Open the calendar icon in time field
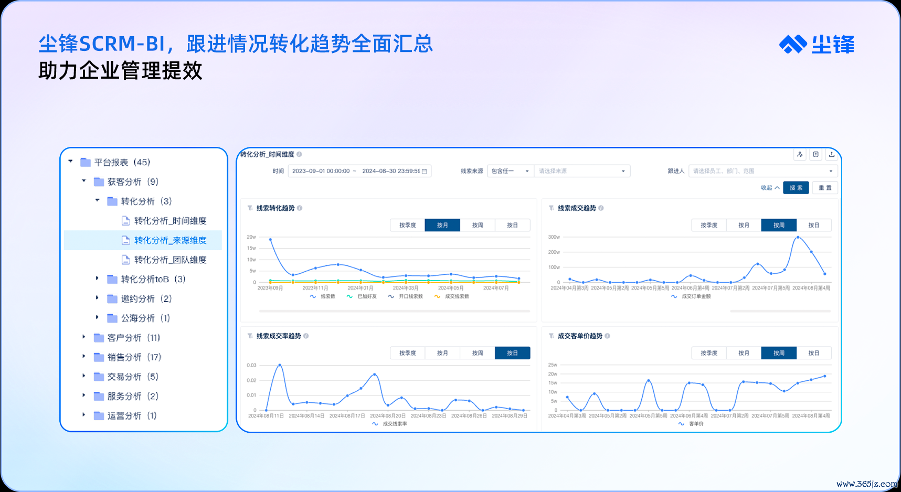 tap(425, 171)
